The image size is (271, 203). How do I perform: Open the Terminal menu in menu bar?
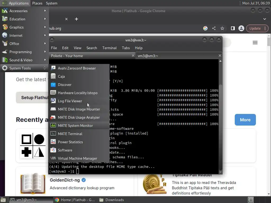pos(109,48)
